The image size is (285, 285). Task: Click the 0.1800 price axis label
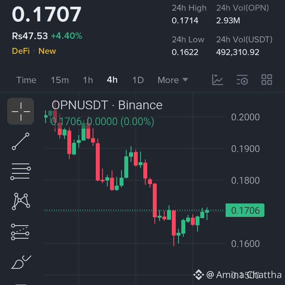[245, 180]
